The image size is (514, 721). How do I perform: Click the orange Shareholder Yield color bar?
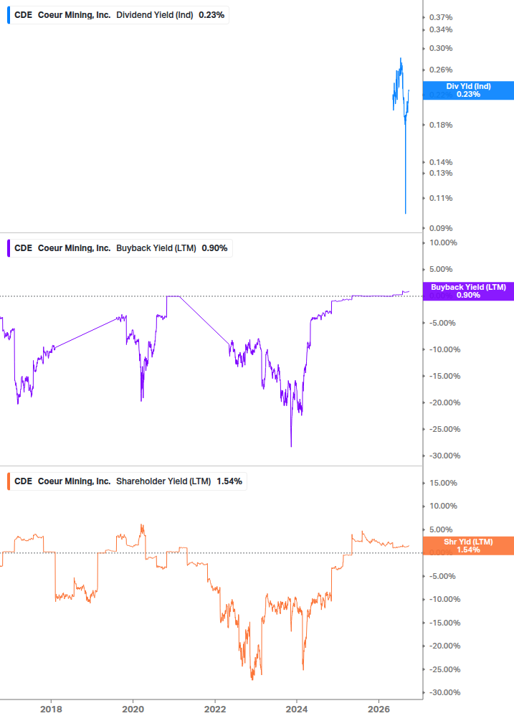(x=9, y=481)
